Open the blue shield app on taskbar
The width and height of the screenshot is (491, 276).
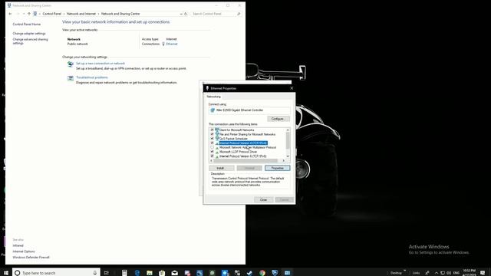point(275,273)
